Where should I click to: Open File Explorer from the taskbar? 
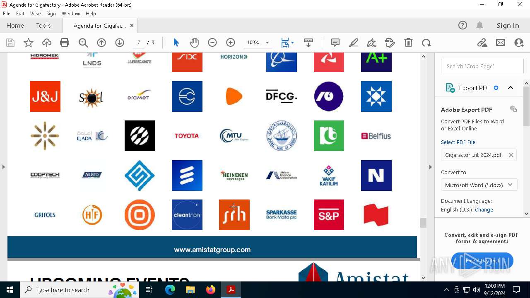tap(190, 290)
